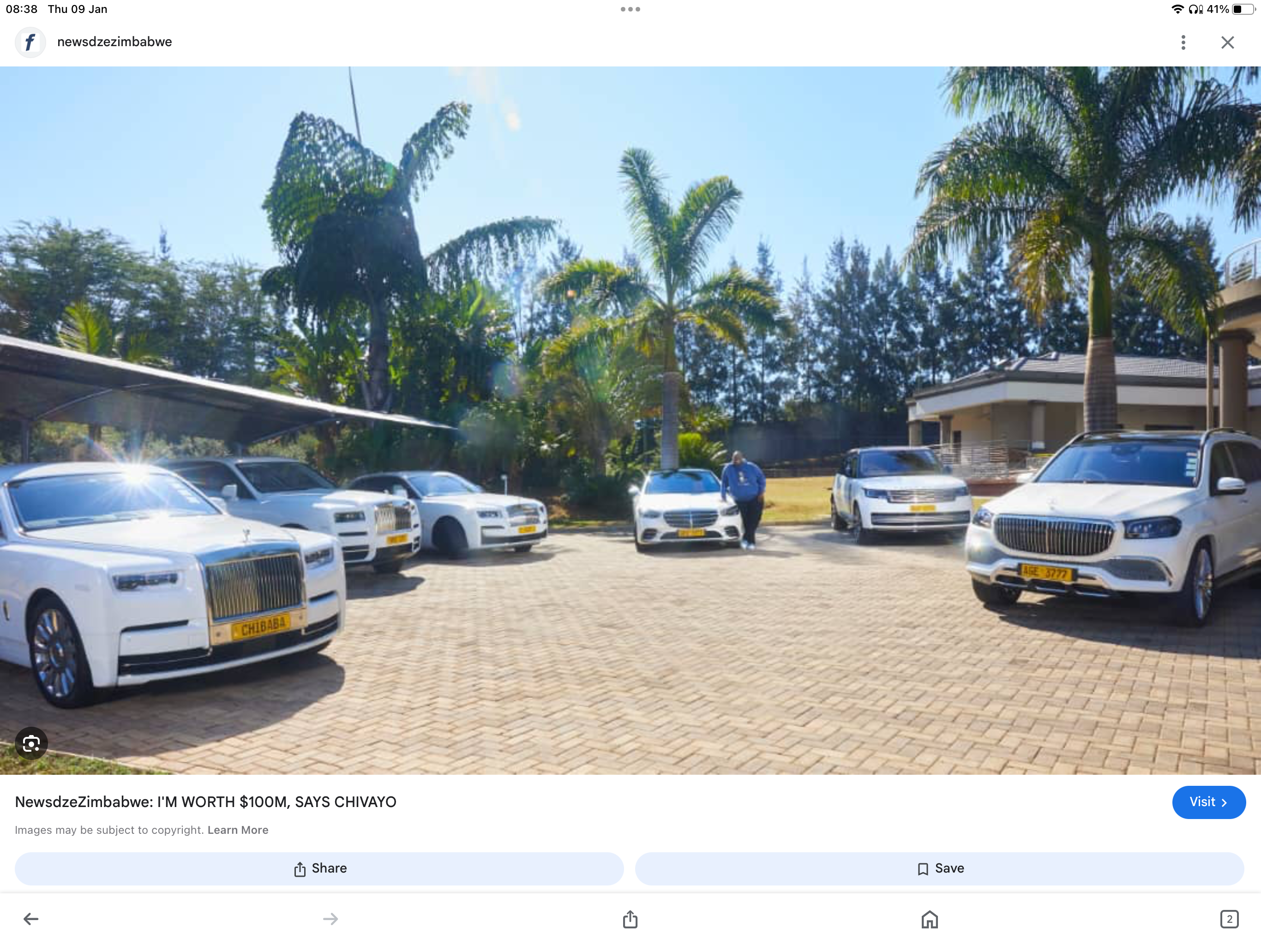Tap the clock time in status bar

[22, 9]
